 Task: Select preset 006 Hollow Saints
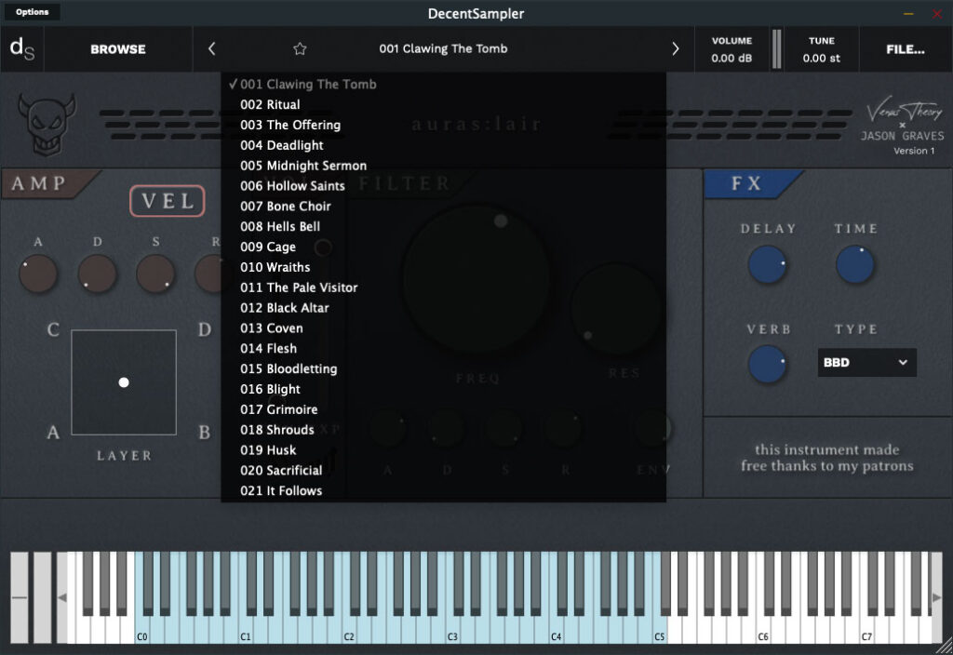click(444, 186)
